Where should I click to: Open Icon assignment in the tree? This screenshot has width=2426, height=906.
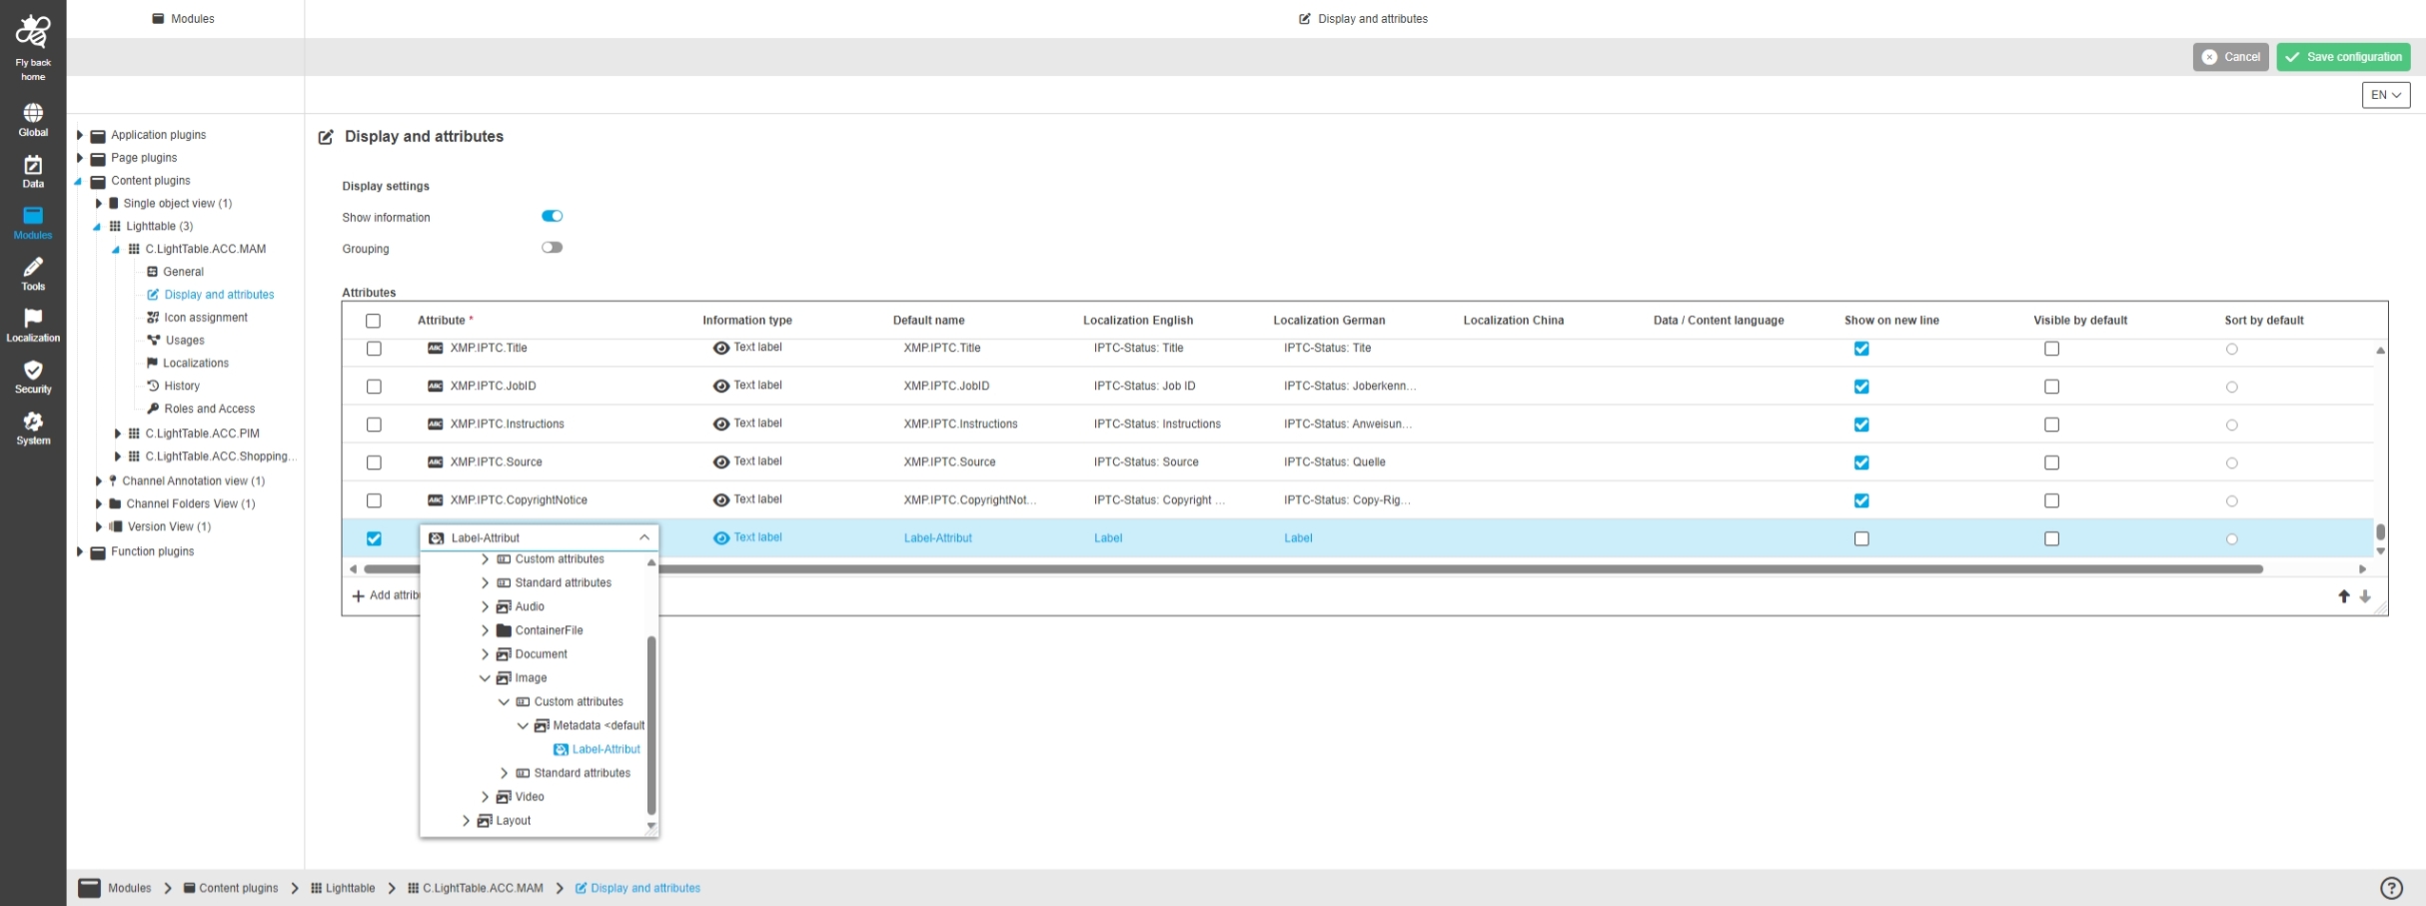[205, 318]
